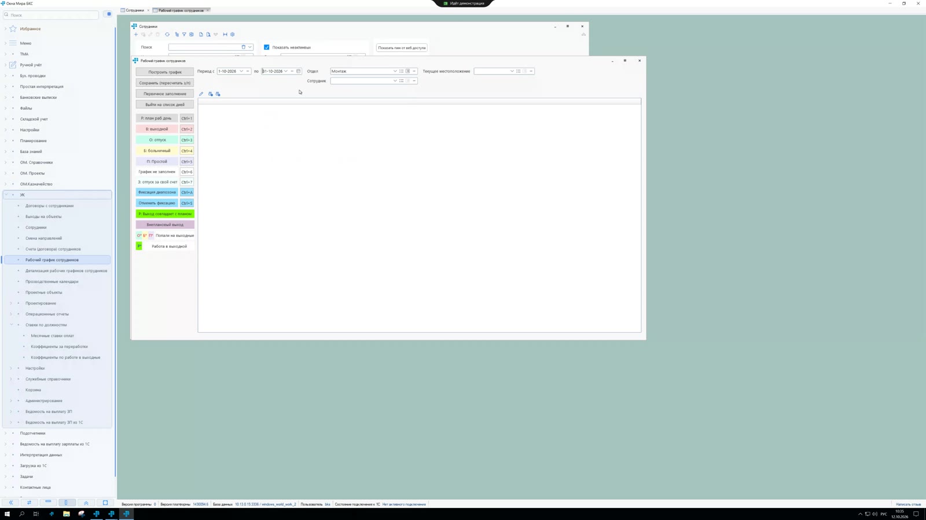Click the Построить график button

coord(165,72)
